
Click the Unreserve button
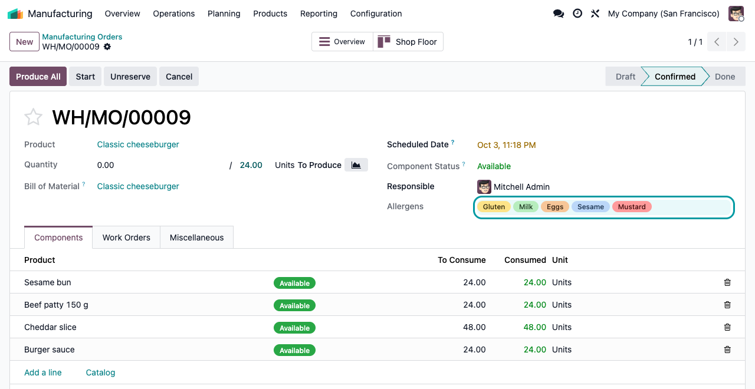(x=130, y=77)
